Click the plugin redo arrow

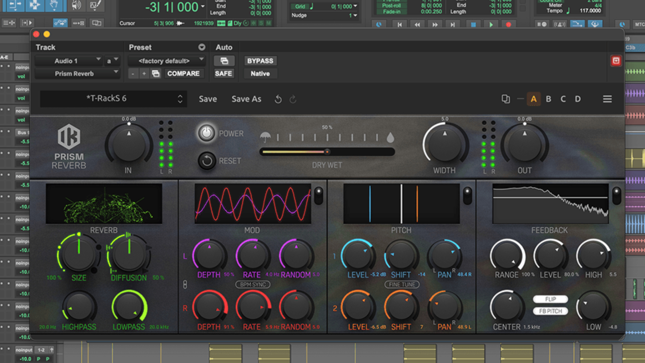click(x=293, y=99)
